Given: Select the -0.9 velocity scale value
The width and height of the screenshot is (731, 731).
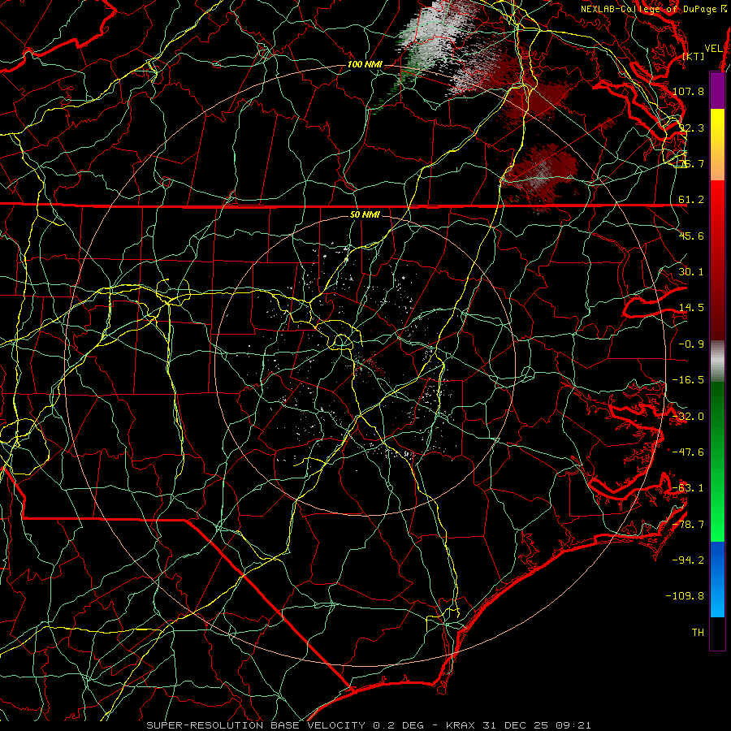Looking at the screenshot, I should (x=691, y=344).
